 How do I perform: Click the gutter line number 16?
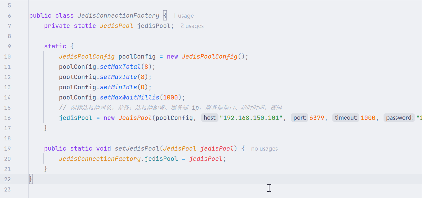click(x=7, y=118)
